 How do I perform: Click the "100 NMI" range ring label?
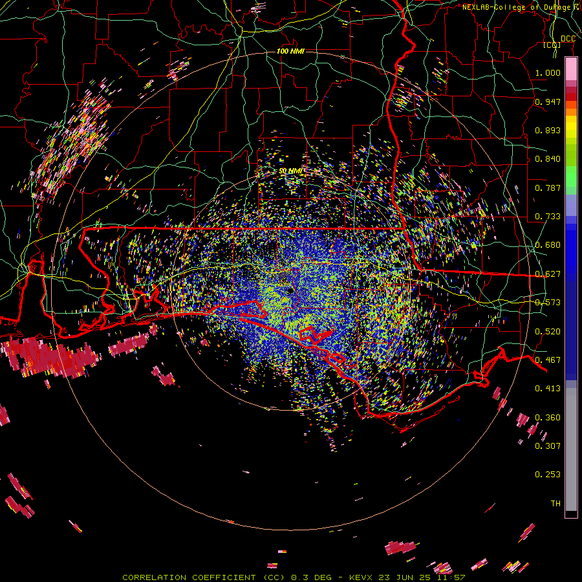(290, 51)
